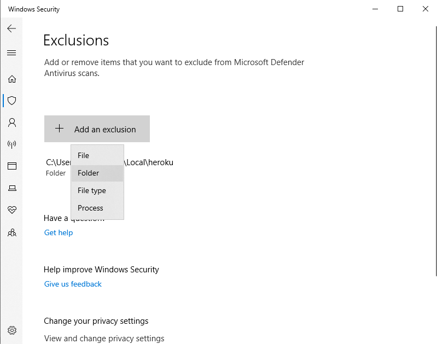The image size is (437, 344).
Task: Click the Give us feedback link
Action: point(73,284)
